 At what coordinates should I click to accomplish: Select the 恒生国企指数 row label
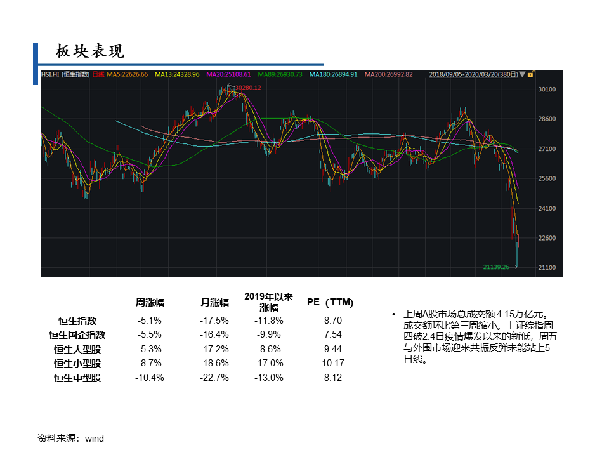click(77, 334)
